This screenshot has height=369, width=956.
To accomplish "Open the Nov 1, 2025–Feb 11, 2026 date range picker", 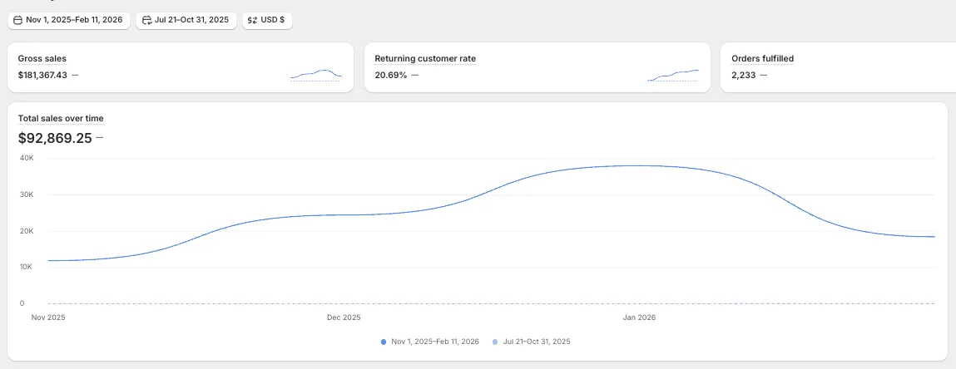I will coord(74,20).
